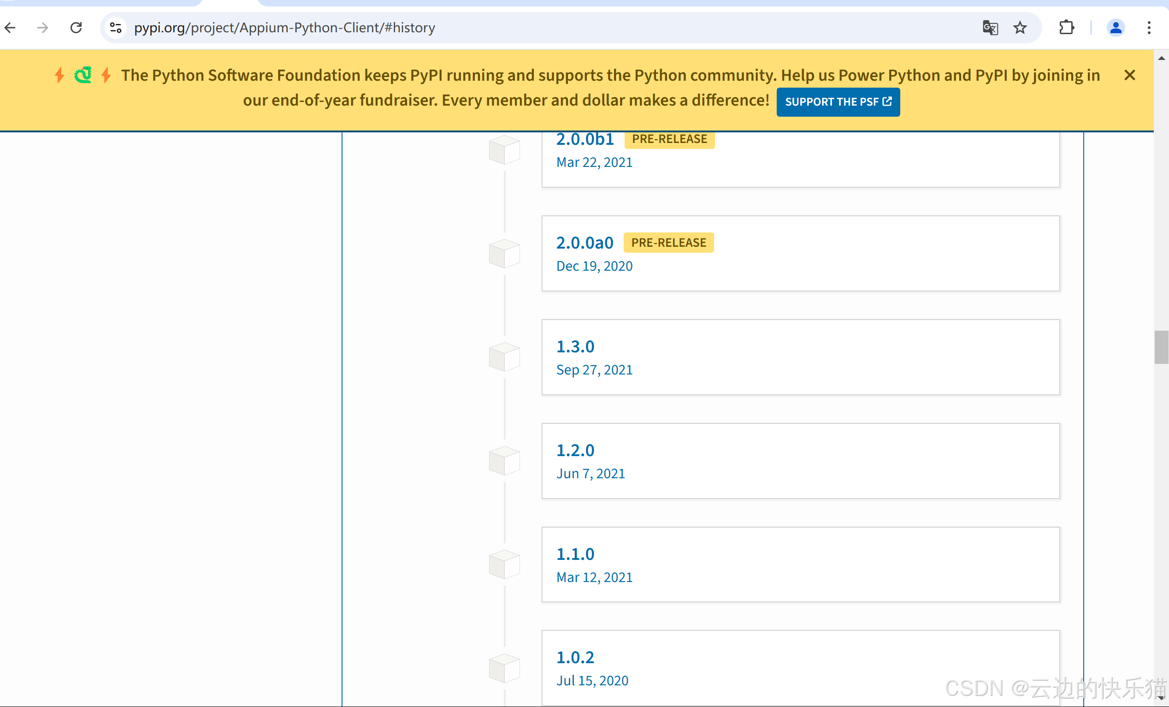Viewport: 1169px width, 707px height.
Task: Translate this page icon
Action: (x=990, y=28)
